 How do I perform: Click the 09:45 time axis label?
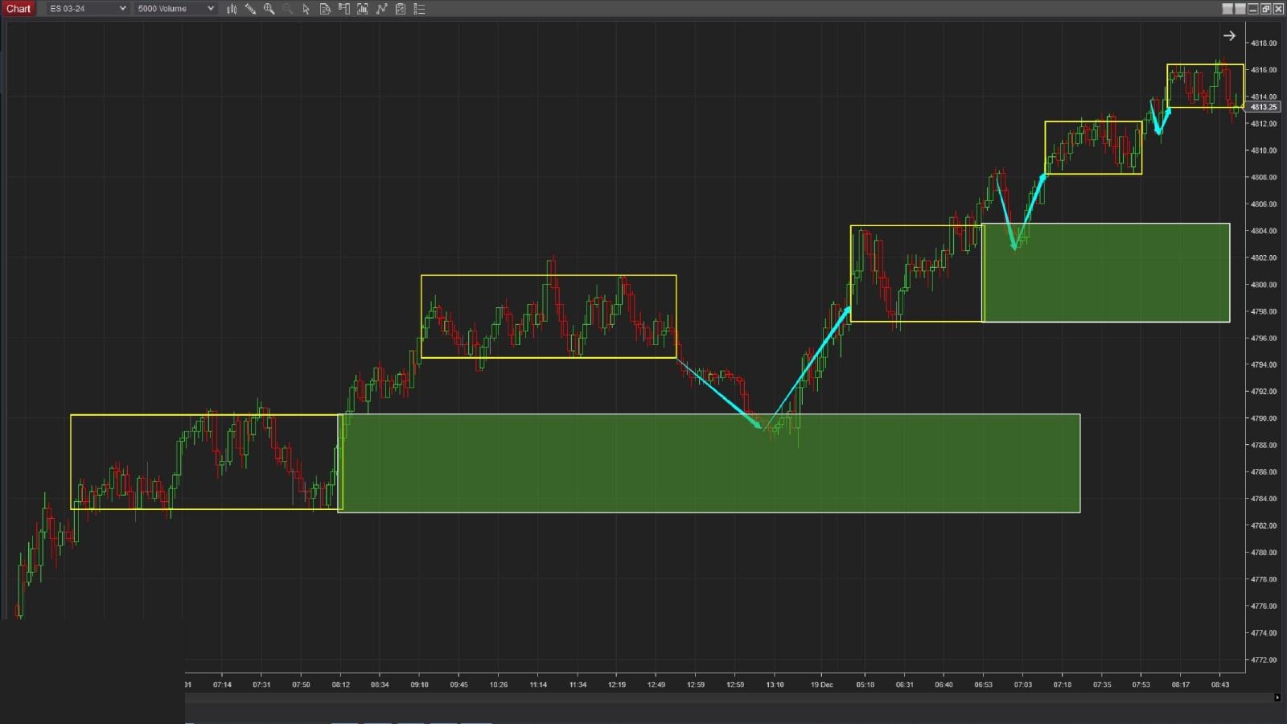click(458, 685)
